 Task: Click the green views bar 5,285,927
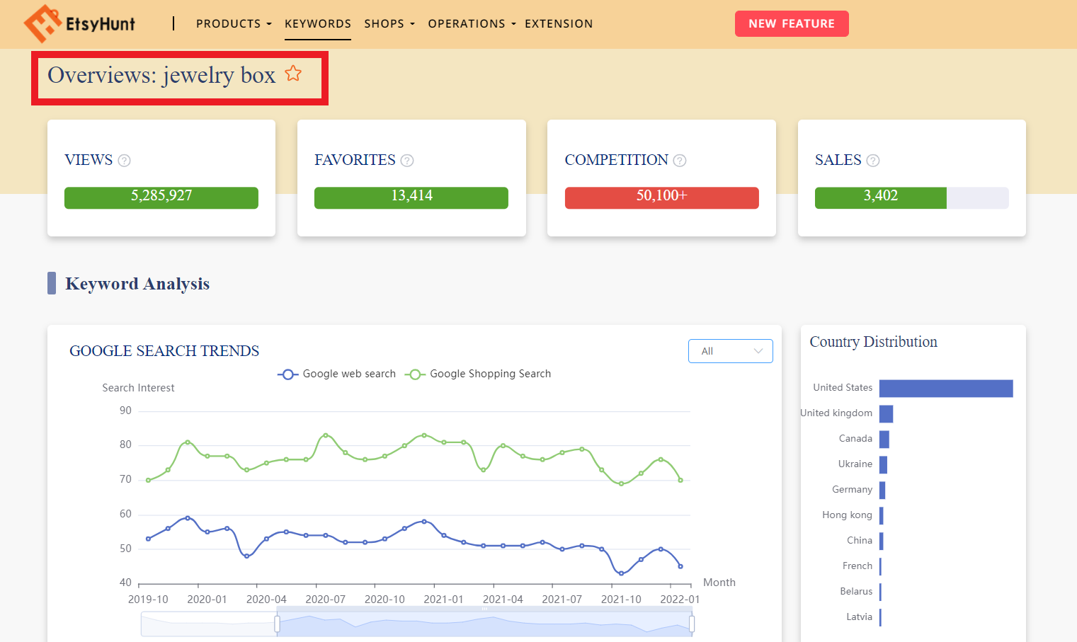click(x=161, y=197)
